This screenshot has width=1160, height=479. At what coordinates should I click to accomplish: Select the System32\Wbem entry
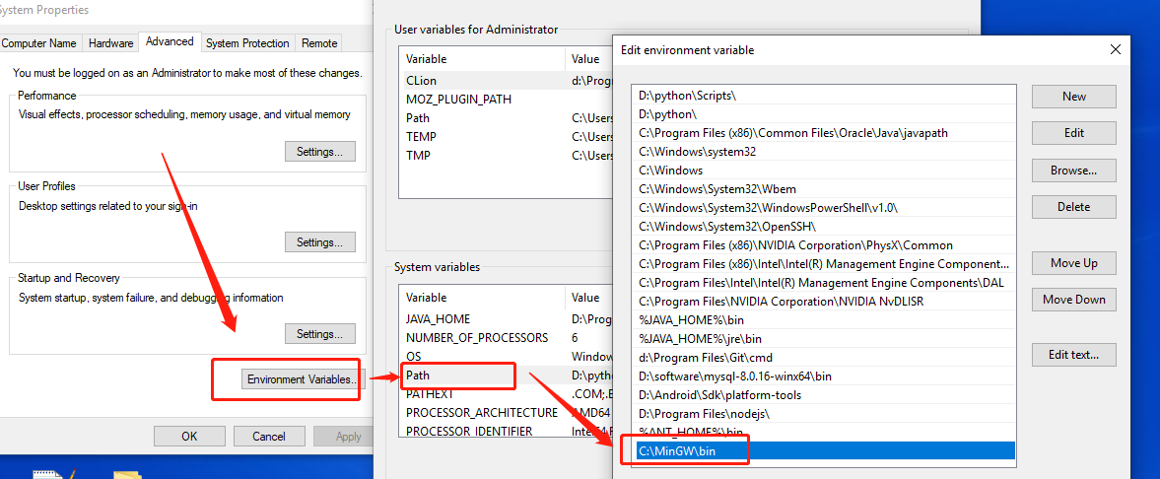coord(826,189)
